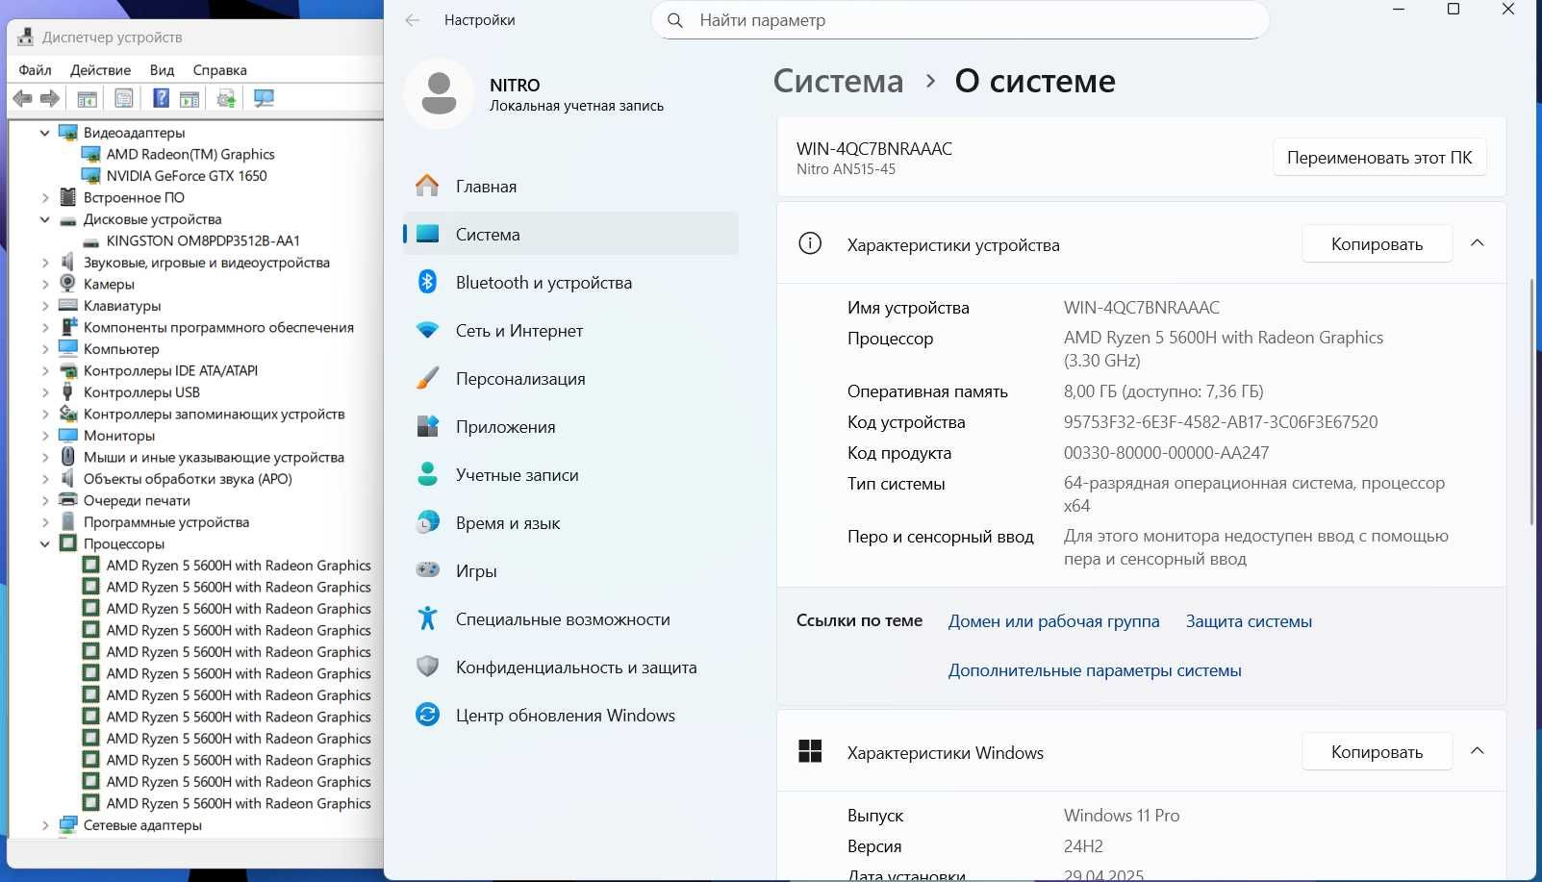Open Специальные возможности section
The width and height of the screenshot is (1542, 882).
(x=571, y=619)
